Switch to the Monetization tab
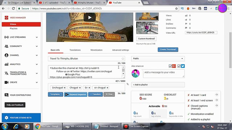 pos(96,50)
